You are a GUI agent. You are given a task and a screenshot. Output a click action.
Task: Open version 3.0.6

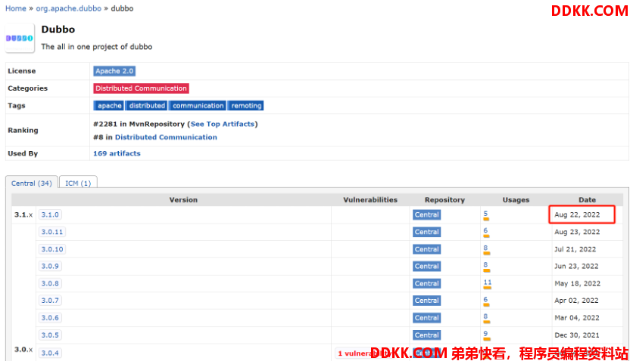tap(50, 318)
